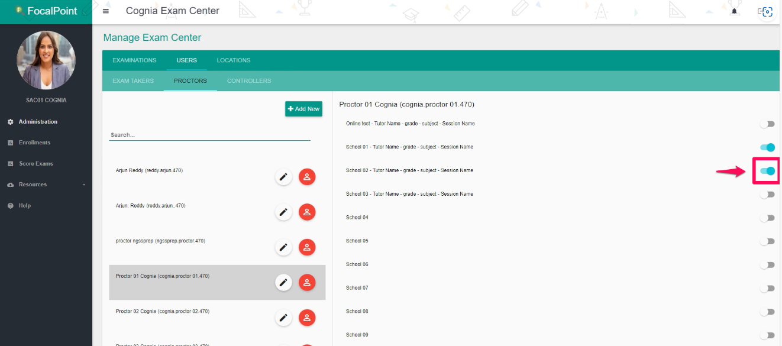Viewport: 782px width, 346px height.
Task: Click red user icon for proctor ngssprep
Action: pyautogui.click(x=307, y=247)
